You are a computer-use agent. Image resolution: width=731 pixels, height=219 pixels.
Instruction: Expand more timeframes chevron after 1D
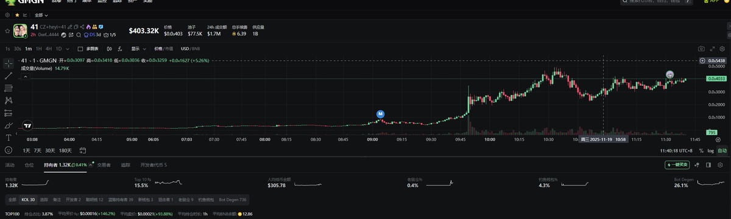tap(68, 49)
